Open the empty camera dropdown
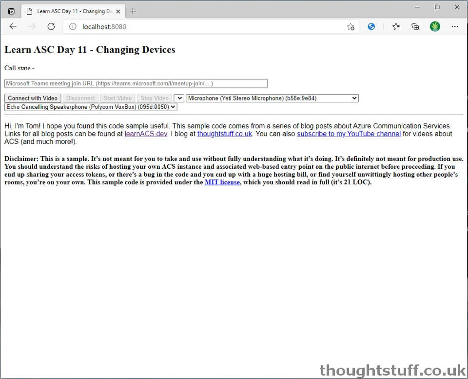The image size is (468, 379). 179,98
